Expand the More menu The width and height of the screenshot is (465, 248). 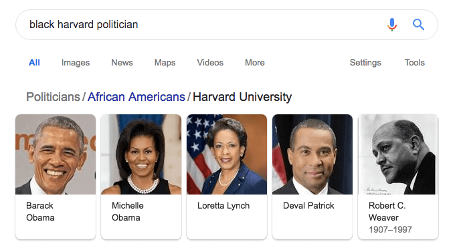[255, 63]
